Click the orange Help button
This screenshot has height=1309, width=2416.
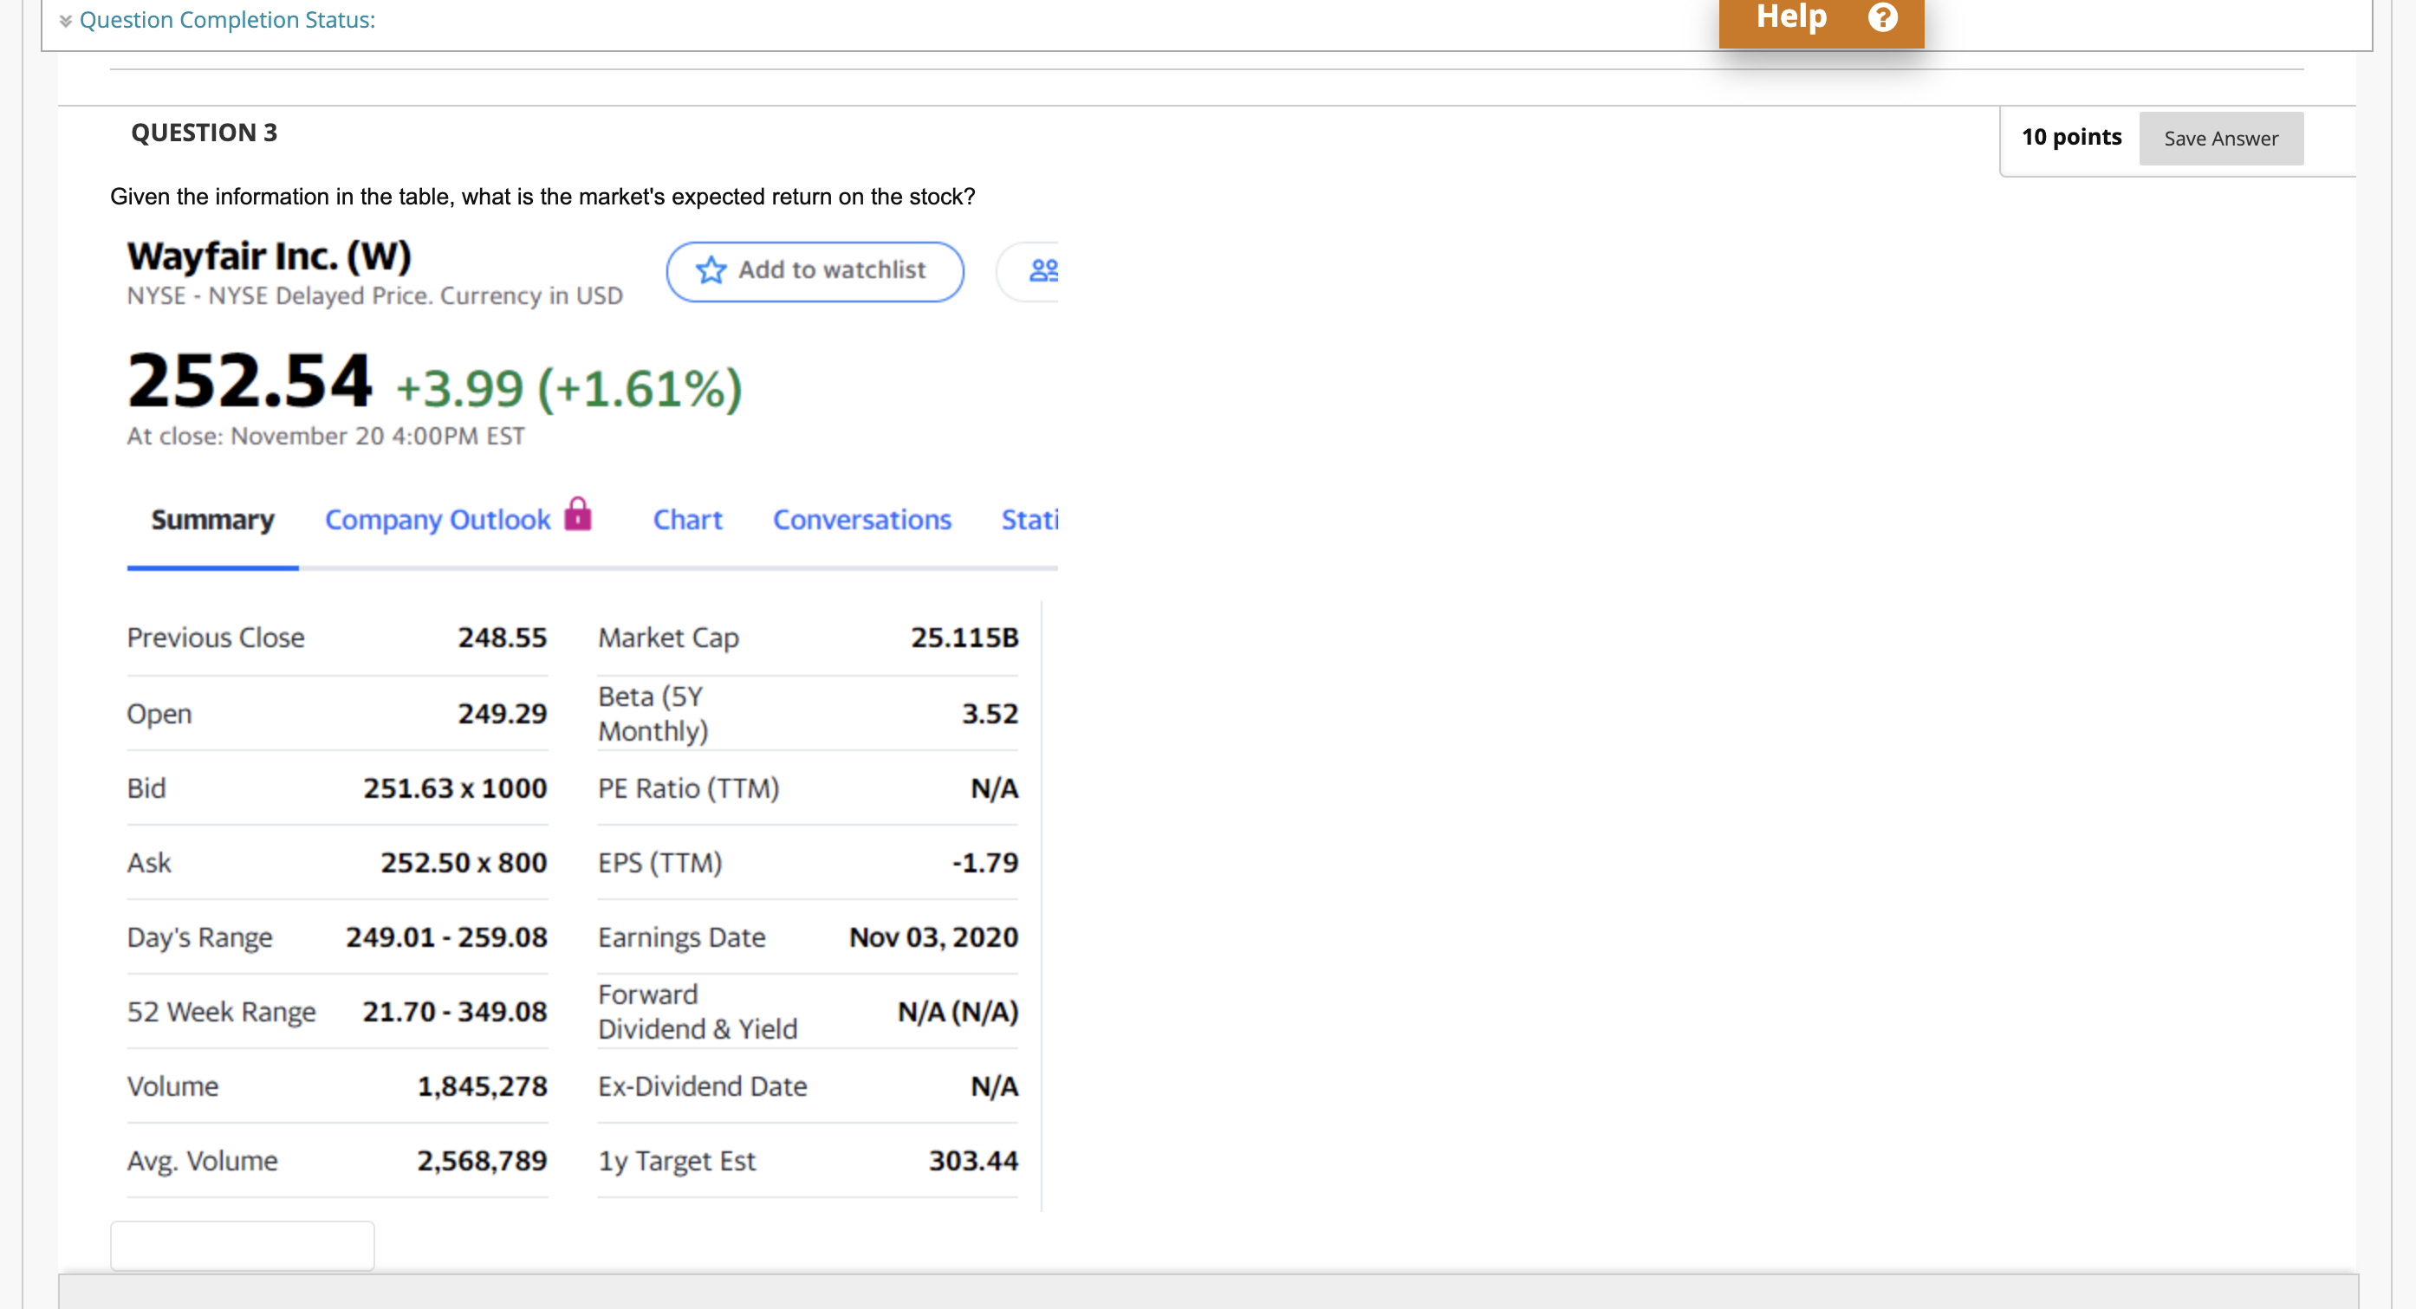[x=1792, y=16]
